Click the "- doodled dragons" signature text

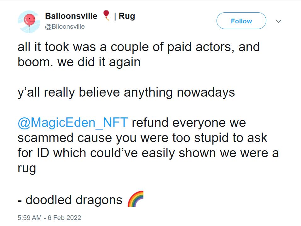(70, 200)
